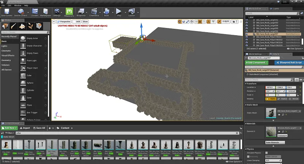Open the scale snap 0.0625 dropdown

pyautogui.click(x=225, y=22)
